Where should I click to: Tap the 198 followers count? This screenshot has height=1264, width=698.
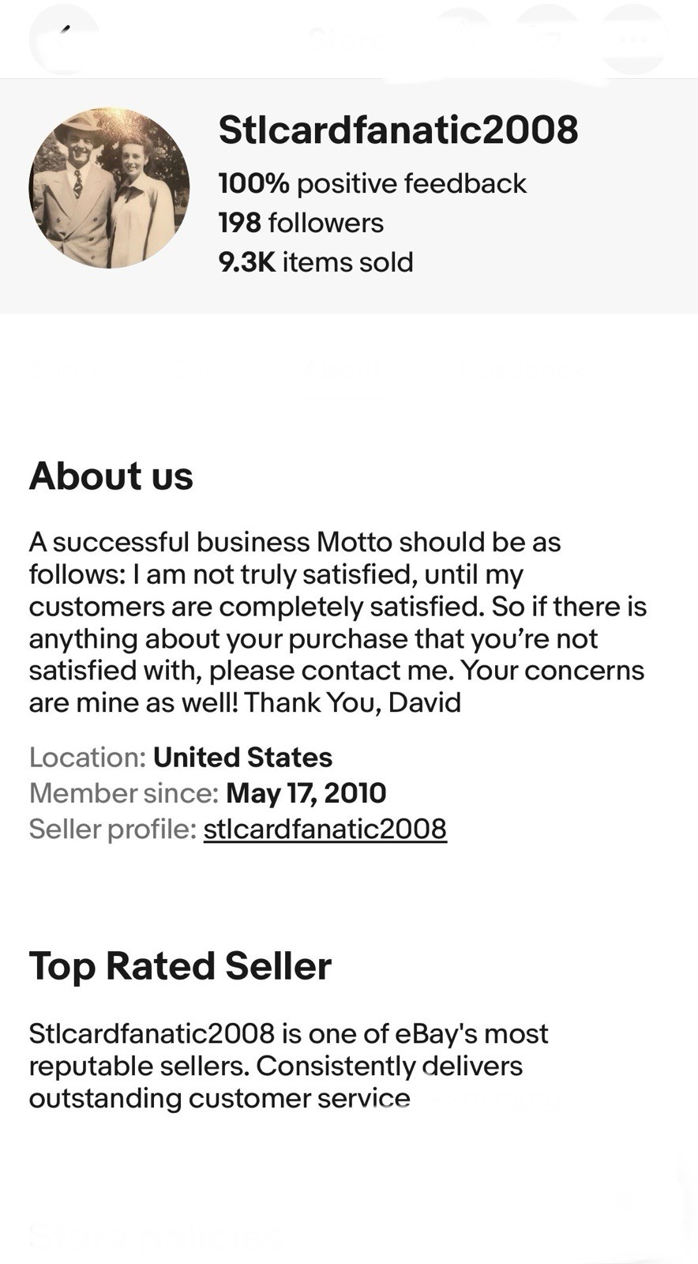pos(301,223)
